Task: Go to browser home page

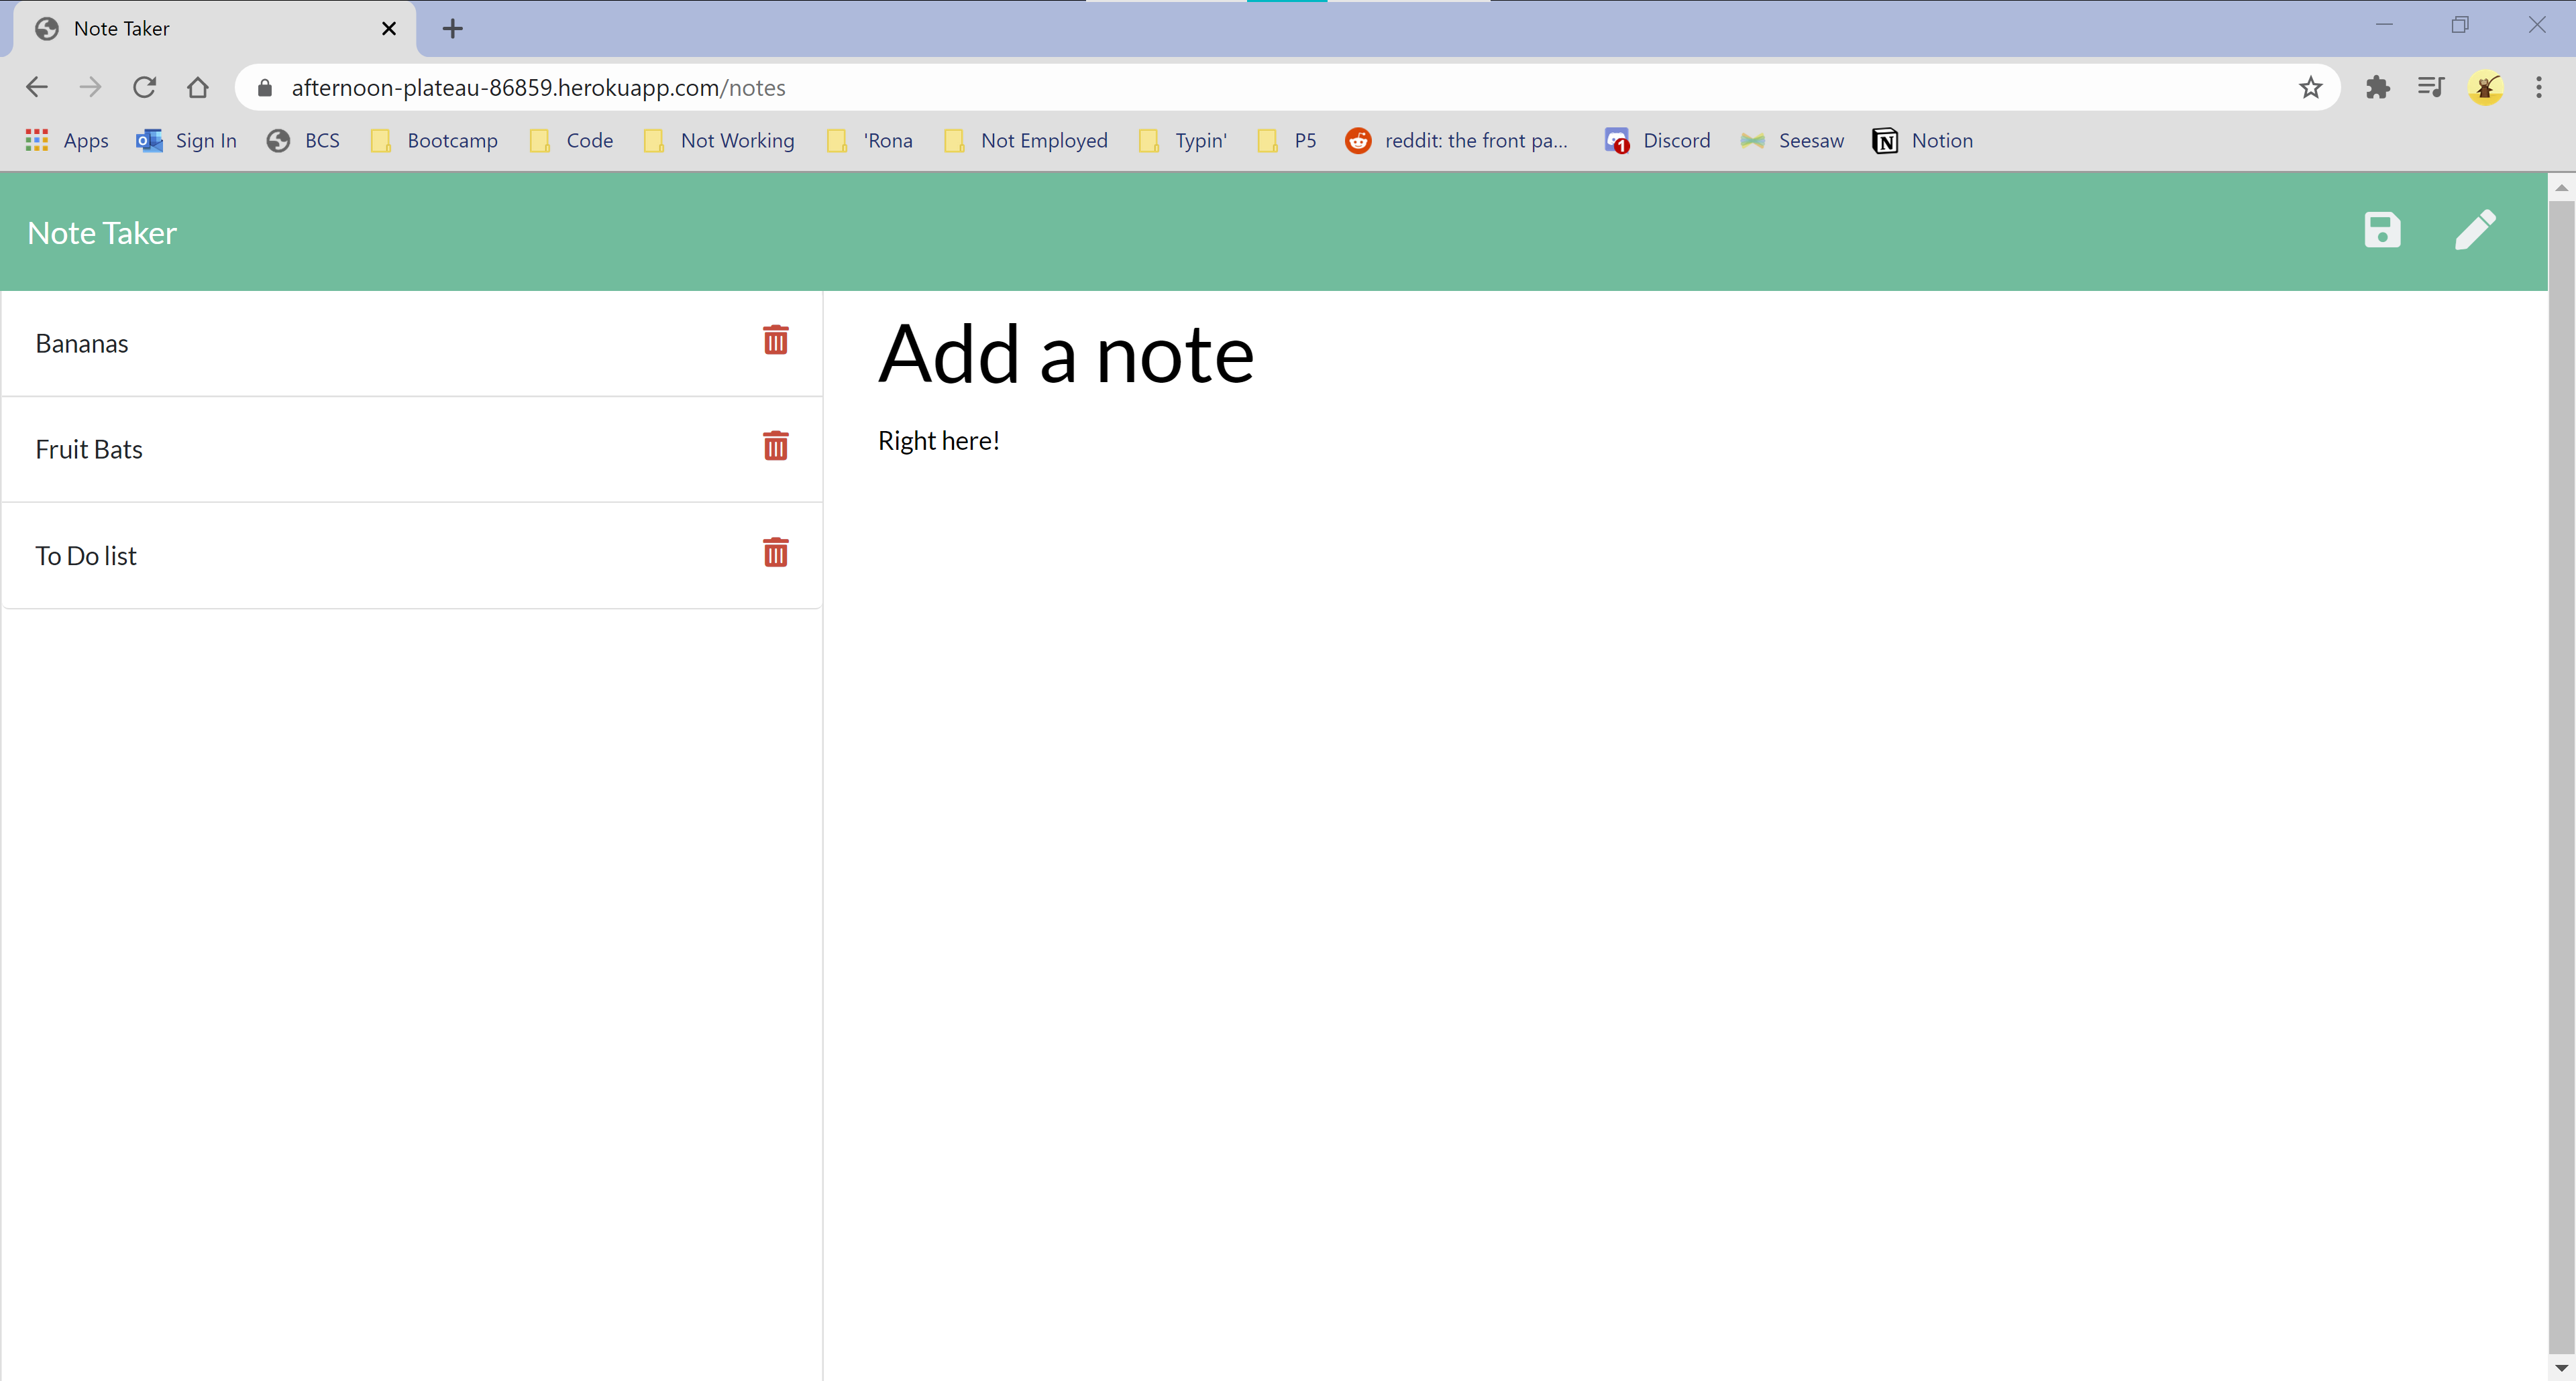Action: click(198, 88)
